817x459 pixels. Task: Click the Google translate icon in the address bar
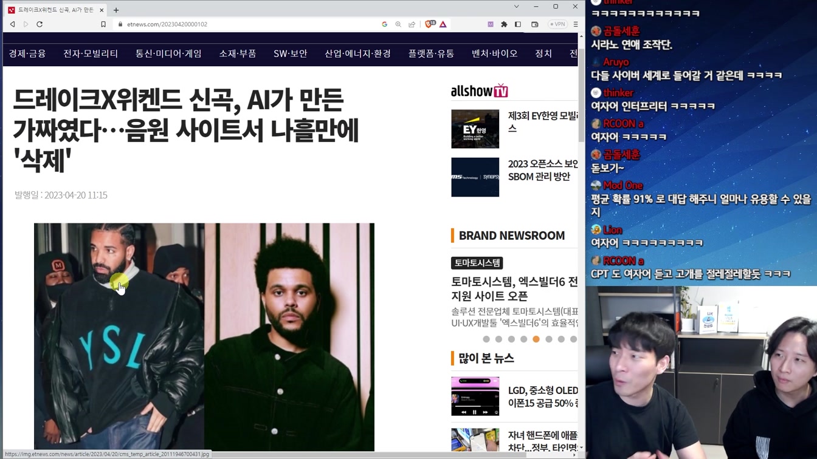(384, 24)
